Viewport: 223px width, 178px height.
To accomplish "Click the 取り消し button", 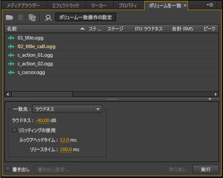I will coord(177,169).
